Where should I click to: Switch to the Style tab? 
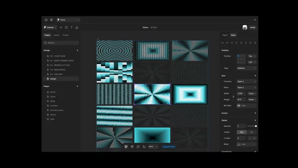tap(233, 35)
